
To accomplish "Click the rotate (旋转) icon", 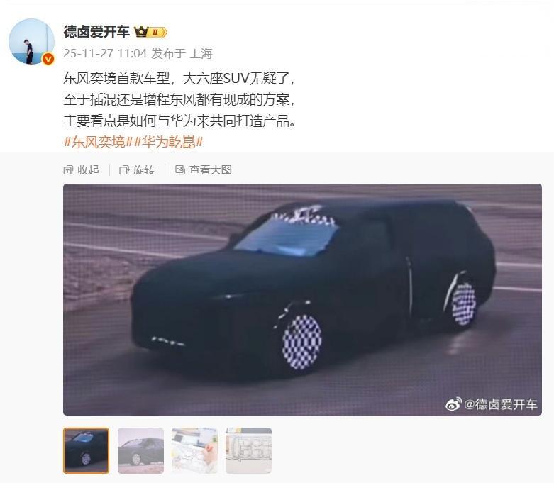I will tap(124, 170).
